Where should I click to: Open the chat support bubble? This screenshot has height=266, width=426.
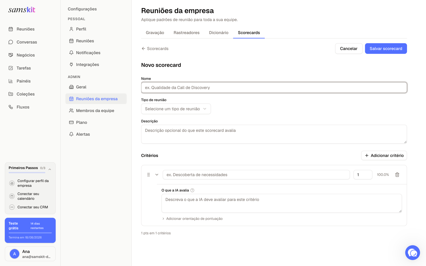[x=412, y=253]
